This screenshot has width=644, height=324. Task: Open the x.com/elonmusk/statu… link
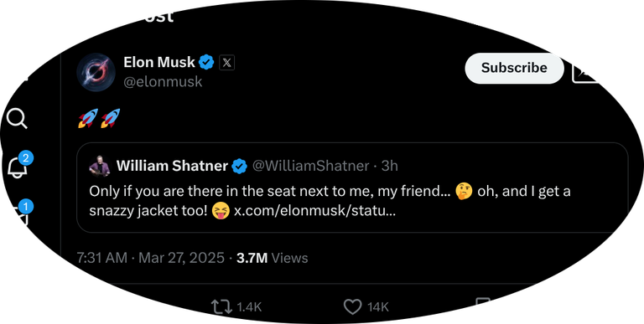pyautogui.click(x=314, y=211)
